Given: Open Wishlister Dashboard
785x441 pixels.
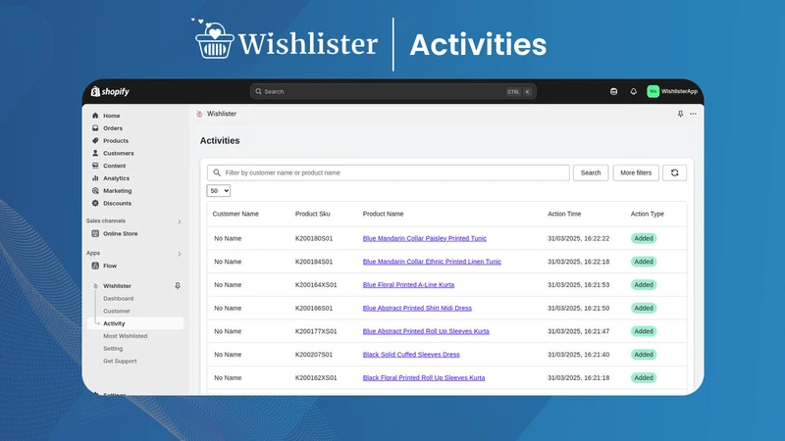Looking at the screenshot, I should click(x=118, y=299).
